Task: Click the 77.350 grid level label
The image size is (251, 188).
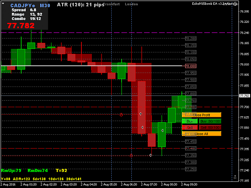Action: coord(191,156)
